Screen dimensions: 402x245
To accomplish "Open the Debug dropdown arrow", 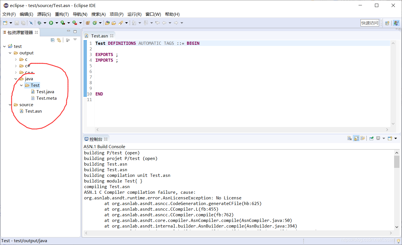I will 45,23.
